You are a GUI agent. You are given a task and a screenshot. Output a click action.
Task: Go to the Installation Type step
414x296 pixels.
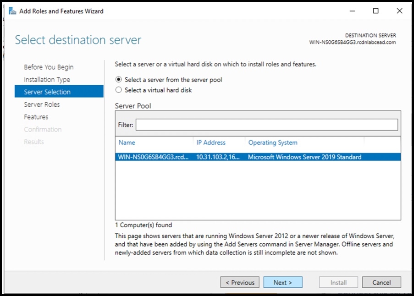point(47,80)
